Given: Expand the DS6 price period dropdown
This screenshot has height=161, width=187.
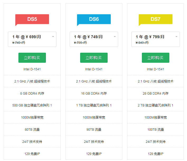Looking at the screenshot, I should click(94, 39).
